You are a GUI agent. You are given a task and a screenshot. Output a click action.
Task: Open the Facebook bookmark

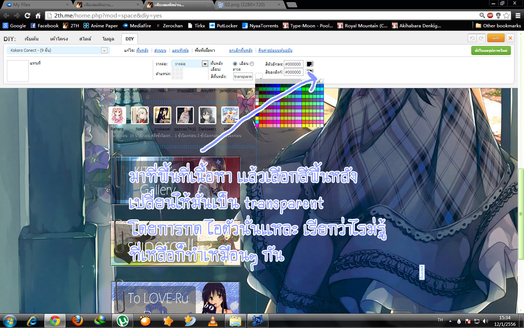(44, 26)
